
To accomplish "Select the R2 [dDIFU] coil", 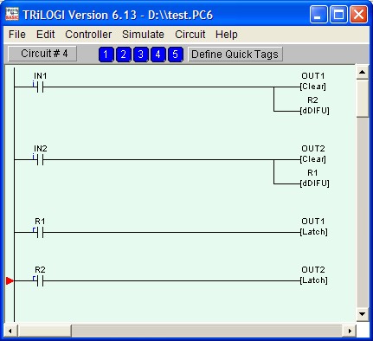I will (314, 111).
